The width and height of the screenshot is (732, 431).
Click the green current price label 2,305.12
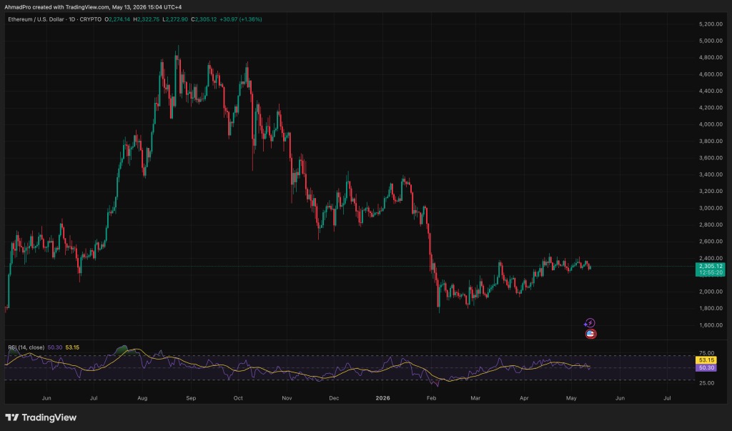click(x=711, y=266)
